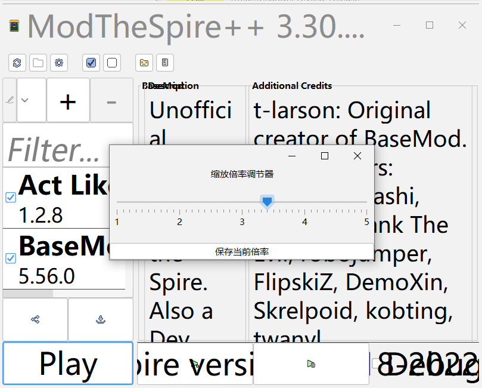Image resolution: width=482 pixels, height=388 pixels.
Task: Start the game with Play button
Action: tap(68, 364)
